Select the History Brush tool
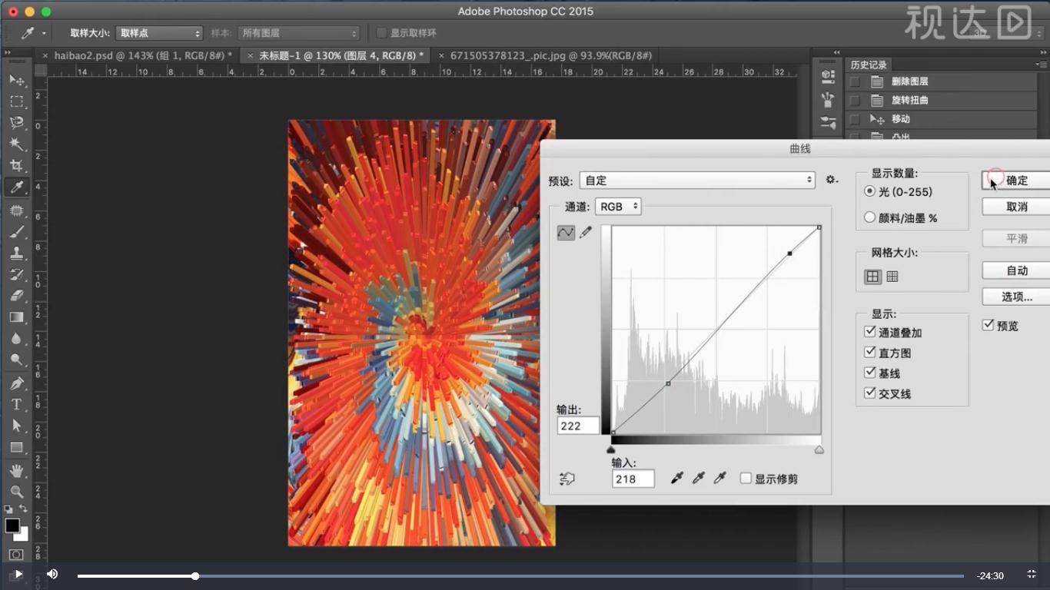Screen dimensions: 1050x590 coord(16,274)
